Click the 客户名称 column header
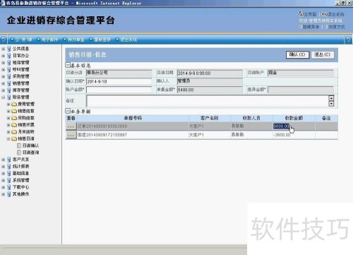The width and height of the screenshot is (353, 255). coord(210,118)
